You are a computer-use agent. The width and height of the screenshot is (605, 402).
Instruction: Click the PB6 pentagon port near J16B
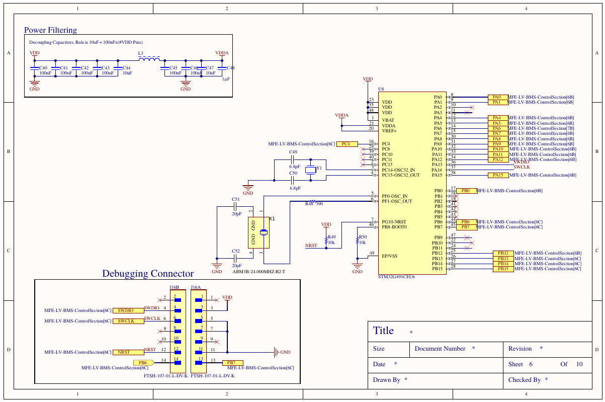[x=143, y=362]
